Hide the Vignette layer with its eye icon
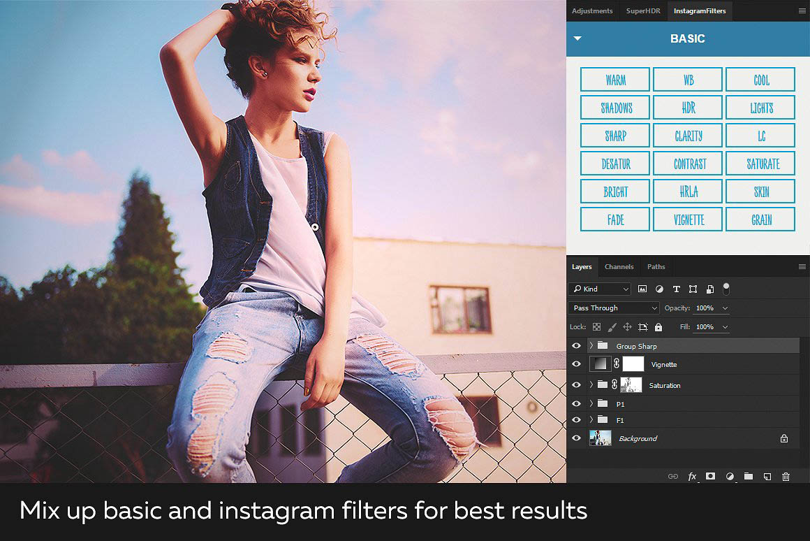810x541 pixels. [x=576, y=364]
